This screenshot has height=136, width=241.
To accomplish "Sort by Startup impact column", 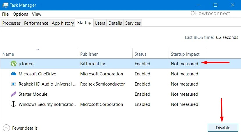I will [185, 54].
